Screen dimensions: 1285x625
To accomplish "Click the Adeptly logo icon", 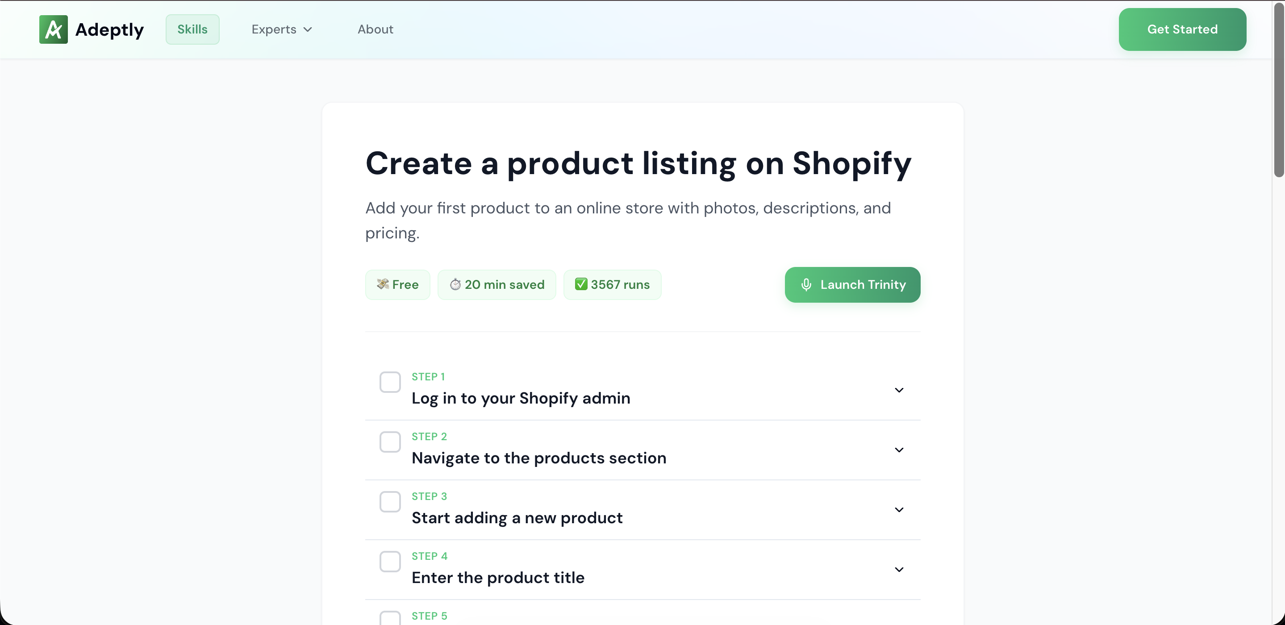I will coord(54,29).
